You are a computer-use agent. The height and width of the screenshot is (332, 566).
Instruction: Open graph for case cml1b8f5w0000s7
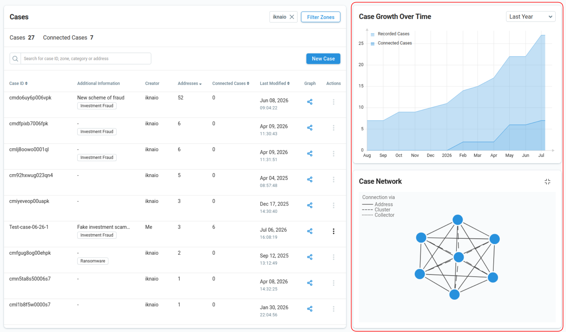click(310, 309)
